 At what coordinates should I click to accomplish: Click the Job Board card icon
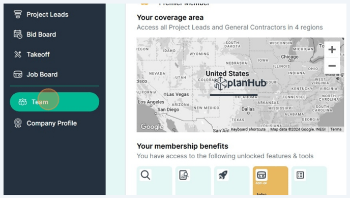[18, 74]
